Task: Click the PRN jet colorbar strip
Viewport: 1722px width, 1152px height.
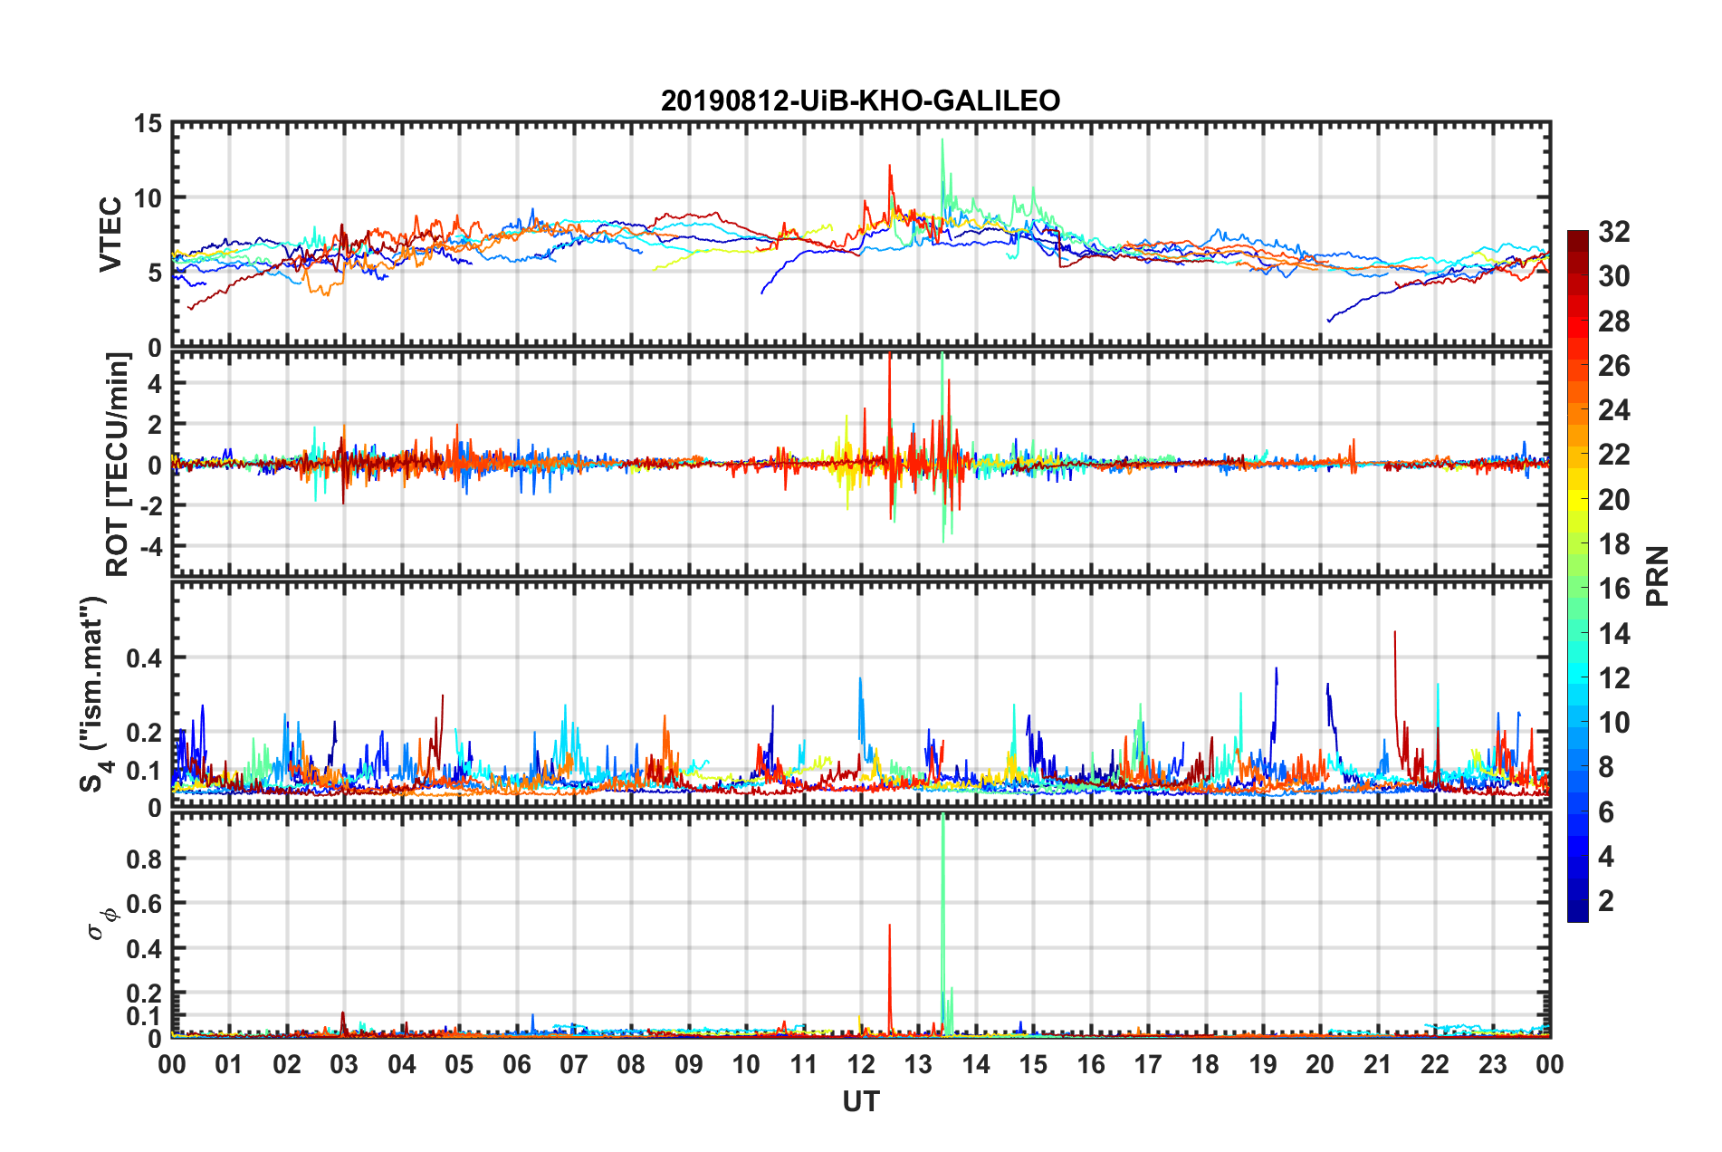Action: click(1578, 576)
